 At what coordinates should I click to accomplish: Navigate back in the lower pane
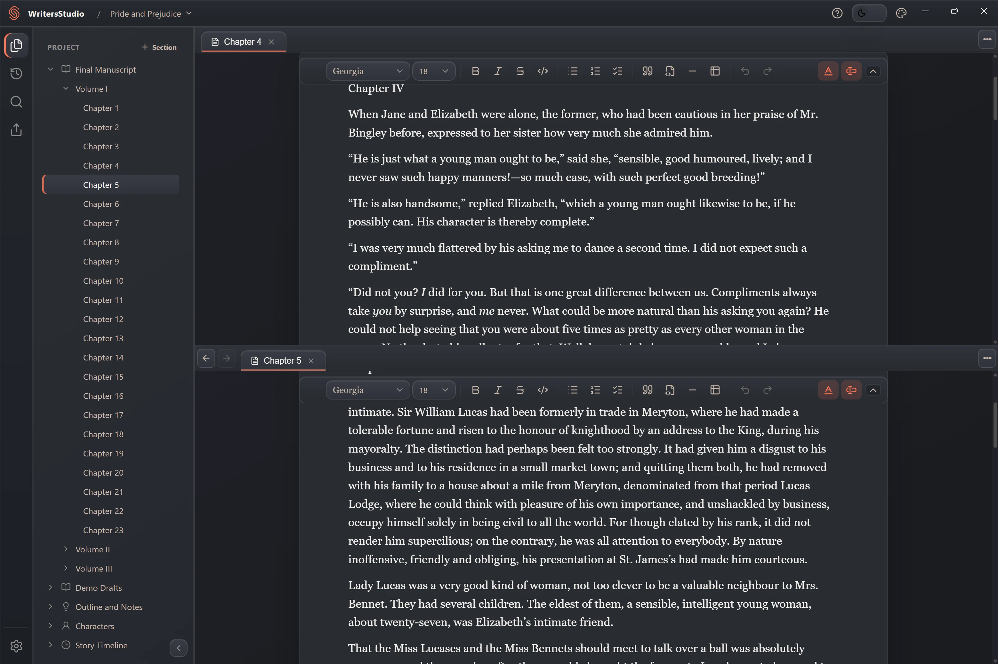[206, 359]
